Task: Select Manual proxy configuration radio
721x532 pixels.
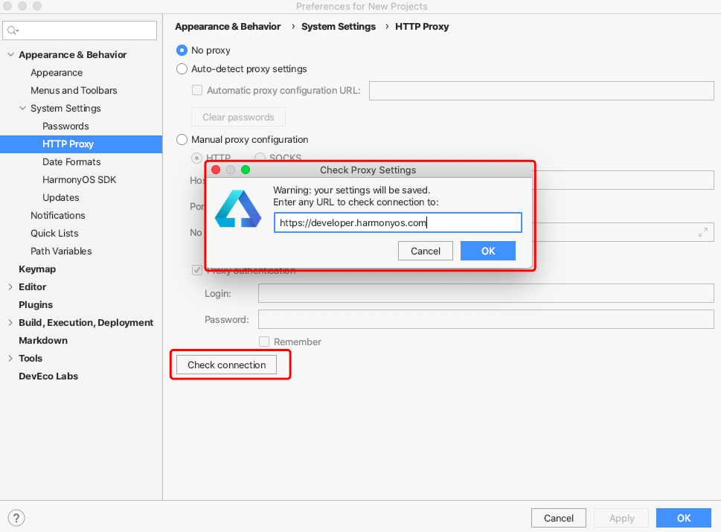Action: click(182, 139)
